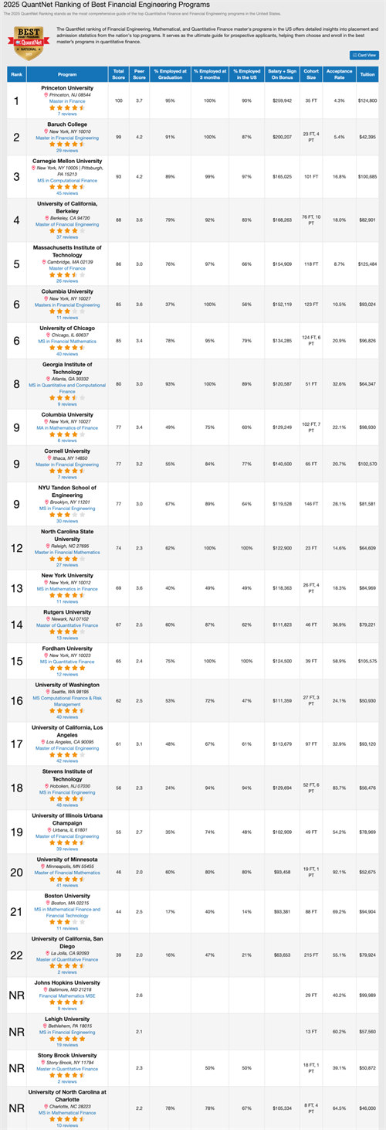Click the star rating for Lehigh University

click(68, 1038)
